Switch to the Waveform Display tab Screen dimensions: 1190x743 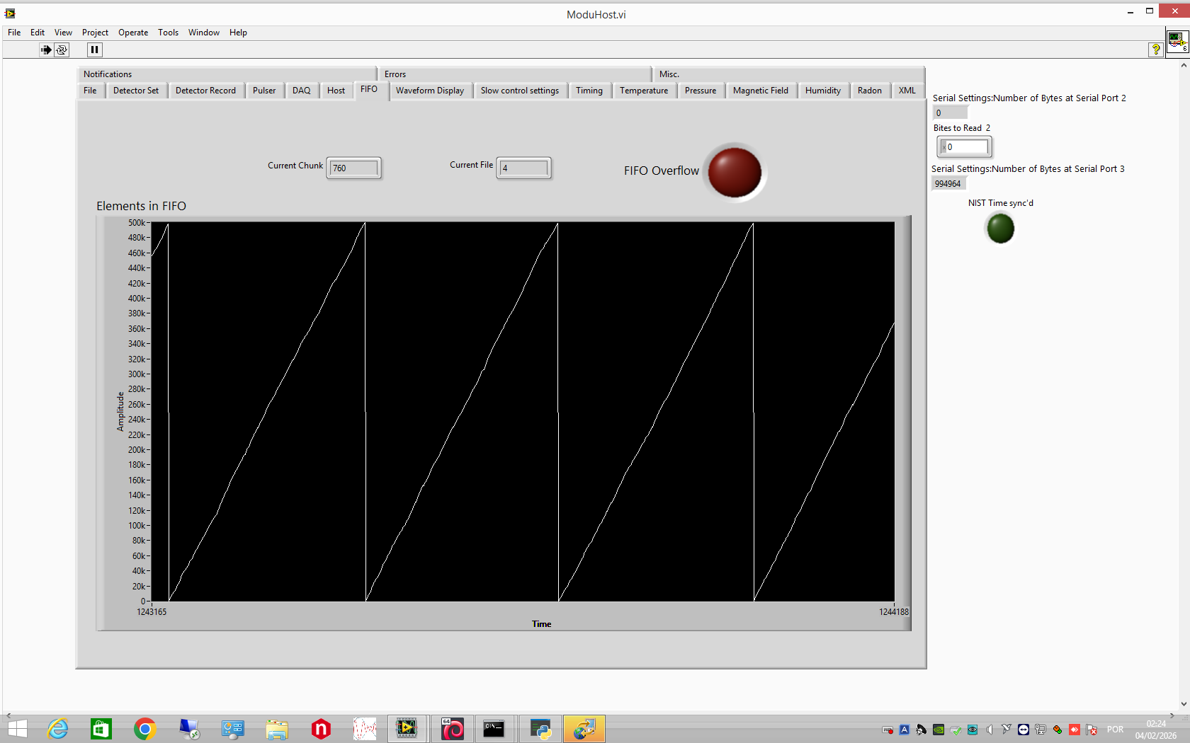[429, 91]
